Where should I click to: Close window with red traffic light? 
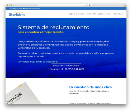click(x=8, y=5)
